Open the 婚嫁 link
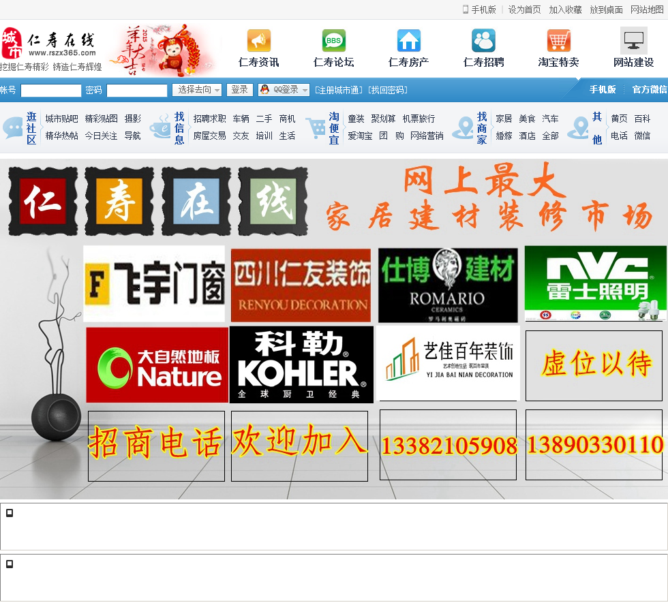 (x=504, y=136)
